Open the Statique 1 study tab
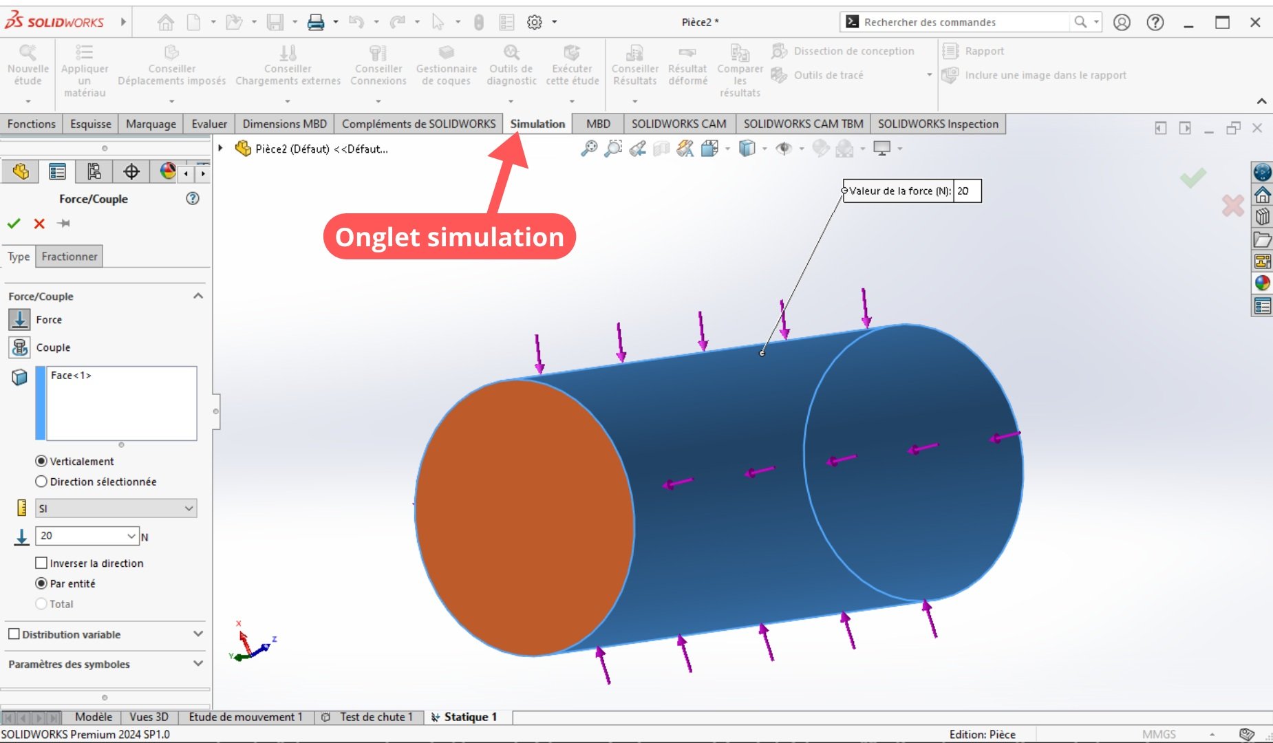The width and height of the screenshot is (1273, 743). pos(464,717)
